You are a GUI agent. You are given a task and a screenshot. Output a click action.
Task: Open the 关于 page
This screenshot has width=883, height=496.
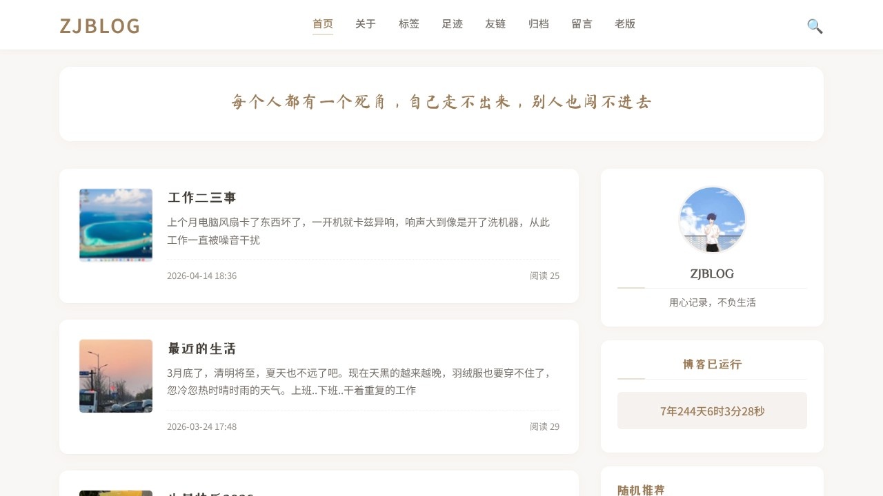click(365, 23)
